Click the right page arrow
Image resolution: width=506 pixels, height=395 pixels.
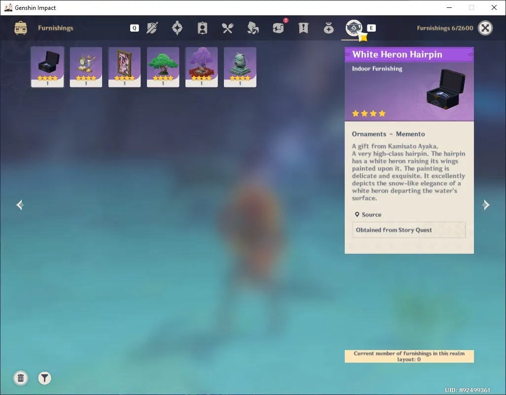[486, 205]
